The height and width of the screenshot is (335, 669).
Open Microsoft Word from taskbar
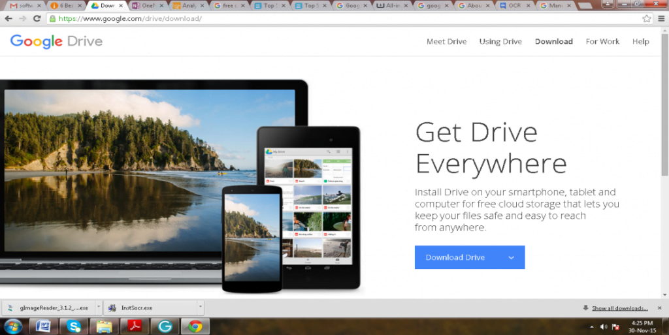point(43,327)
